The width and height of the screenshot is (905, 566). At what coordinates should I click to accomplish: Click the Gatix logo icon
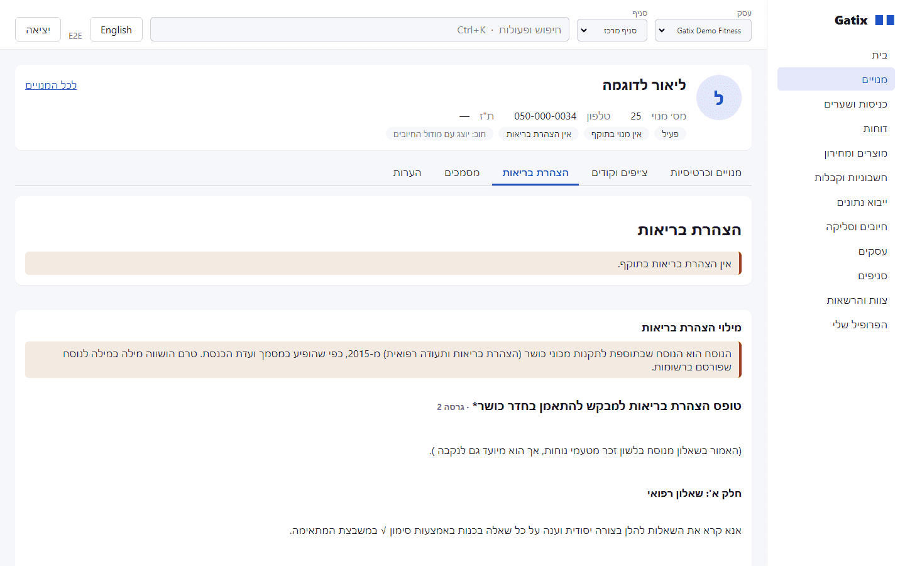pyautogui.click(x=884, y=20)
